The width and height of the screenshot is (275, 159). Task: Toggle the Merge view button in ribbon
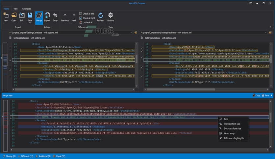click(x=39, y=17)
